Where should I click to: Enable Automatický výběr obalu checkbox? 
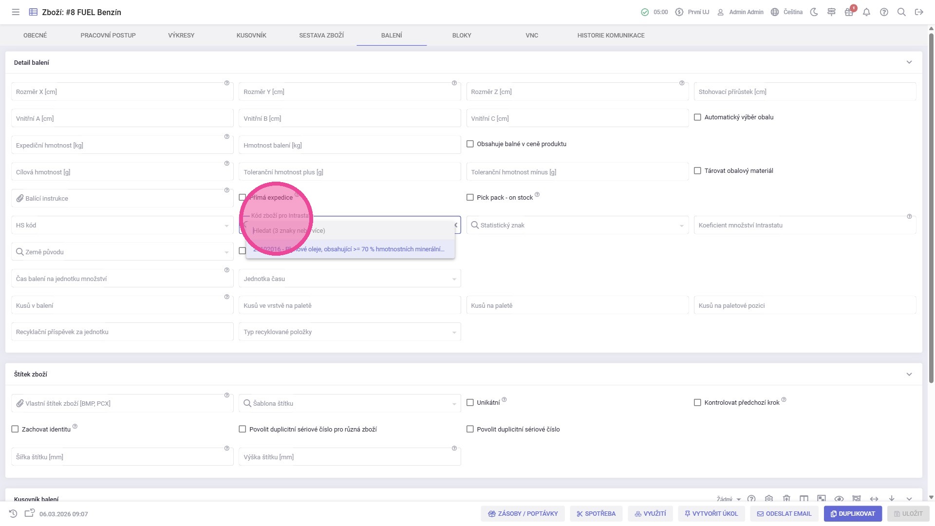coord(697,117)
